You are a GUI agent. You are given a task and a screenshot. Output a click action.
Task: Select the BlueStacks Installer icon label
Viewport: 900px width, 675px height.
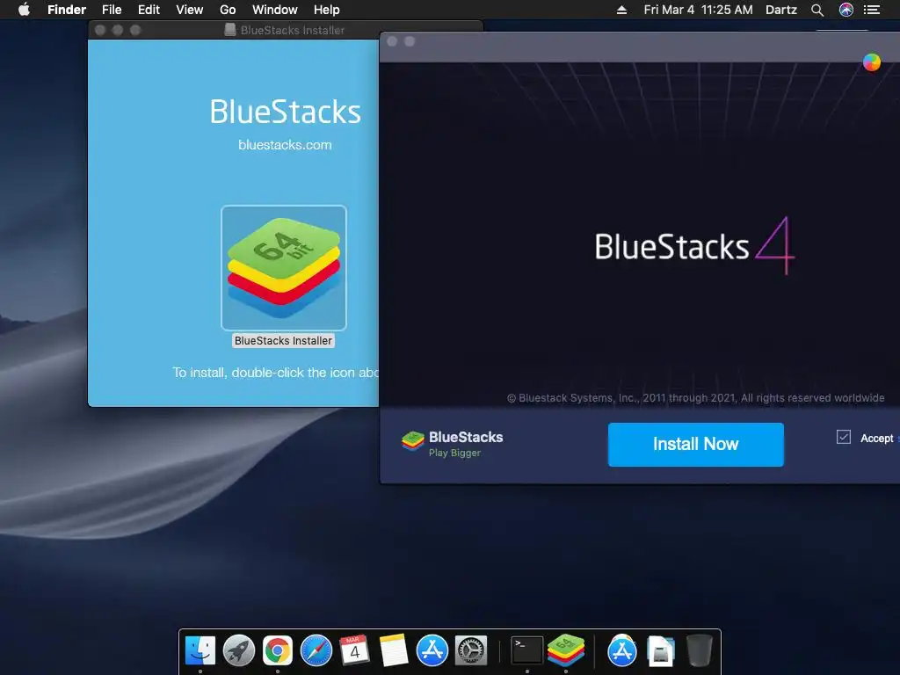coord(283,341)
